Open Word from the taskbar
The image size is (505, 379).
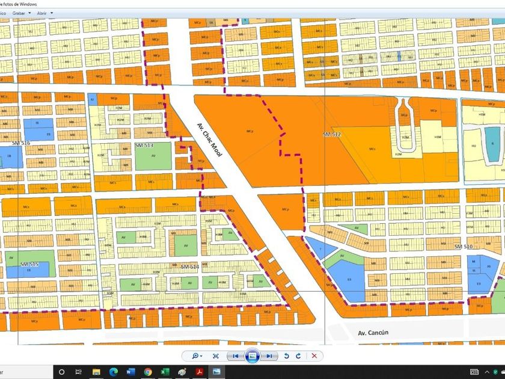tap(132, 372)
